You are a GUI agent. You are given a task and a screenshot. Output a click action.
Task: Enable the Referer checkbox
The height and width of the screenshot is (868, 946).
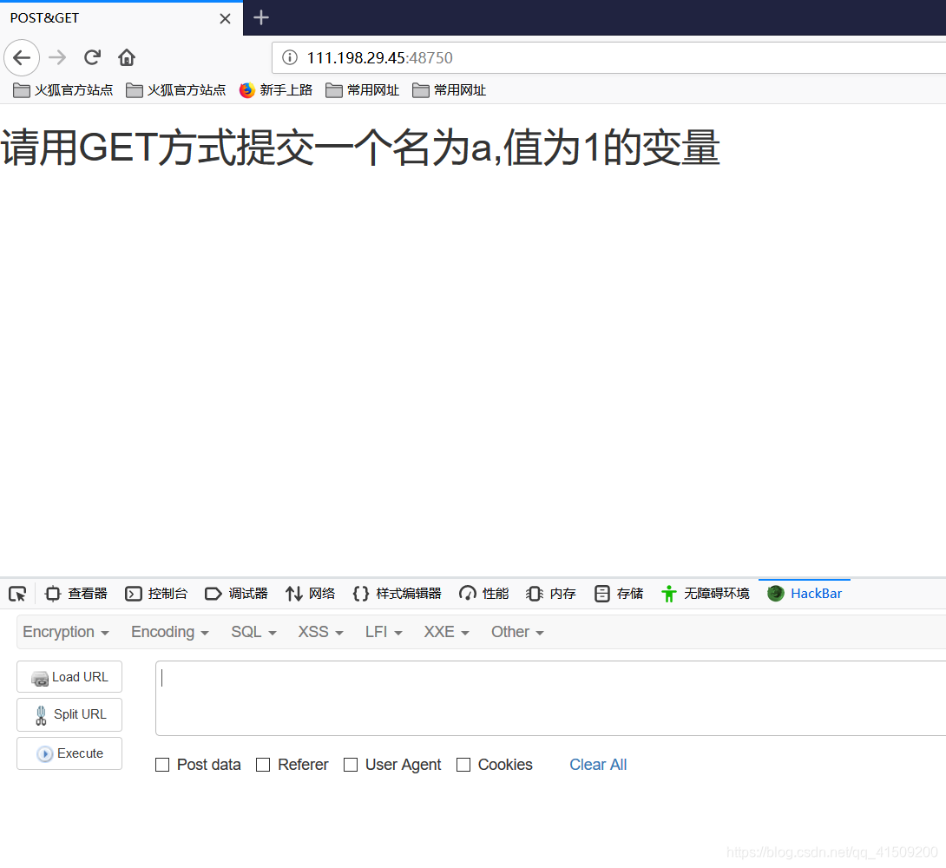point(263,766)
